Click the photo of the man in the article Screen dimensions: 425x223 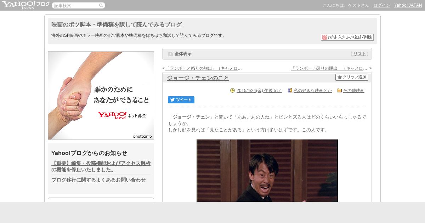point(267,171)
